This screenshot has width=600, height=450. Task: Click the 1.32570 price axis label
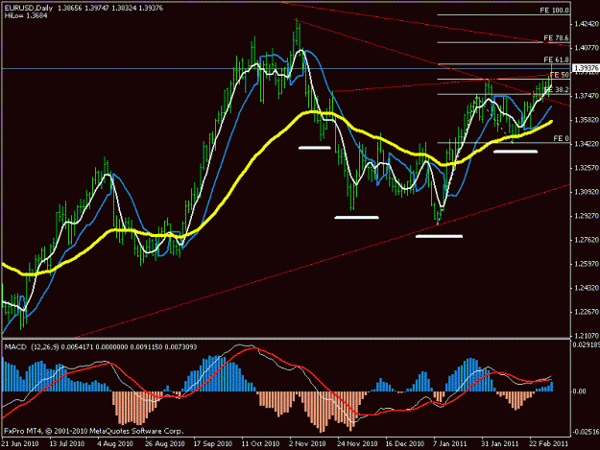587,168
